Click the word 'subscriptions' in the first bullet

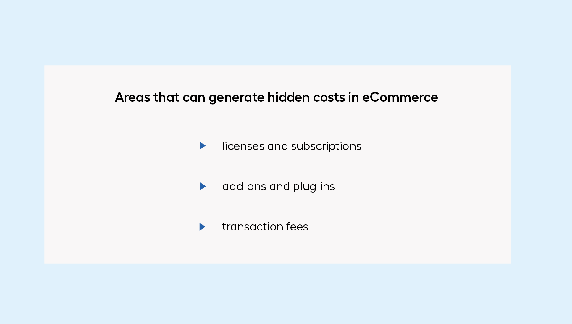(326, 146)
